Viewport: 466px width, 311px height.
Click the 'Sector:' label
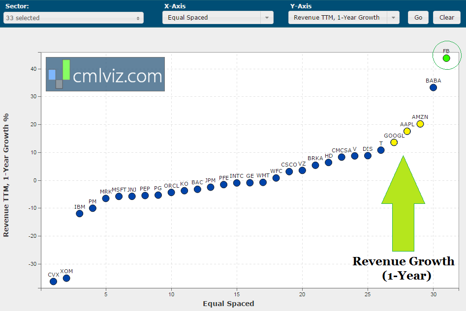tap(17, 6)
